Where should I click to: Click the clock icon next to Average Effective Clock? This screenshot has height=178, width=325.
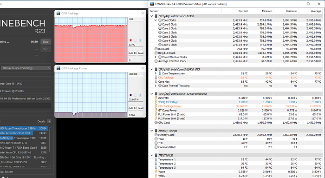(x=156, y=61)
